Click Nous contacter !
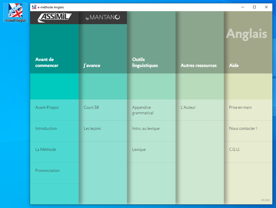 click(x=243, y=129)
